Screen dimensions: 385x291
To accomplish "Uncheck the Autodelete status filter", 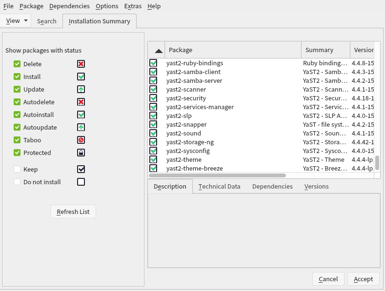I will pyautogui.click(x=17, y=102).
